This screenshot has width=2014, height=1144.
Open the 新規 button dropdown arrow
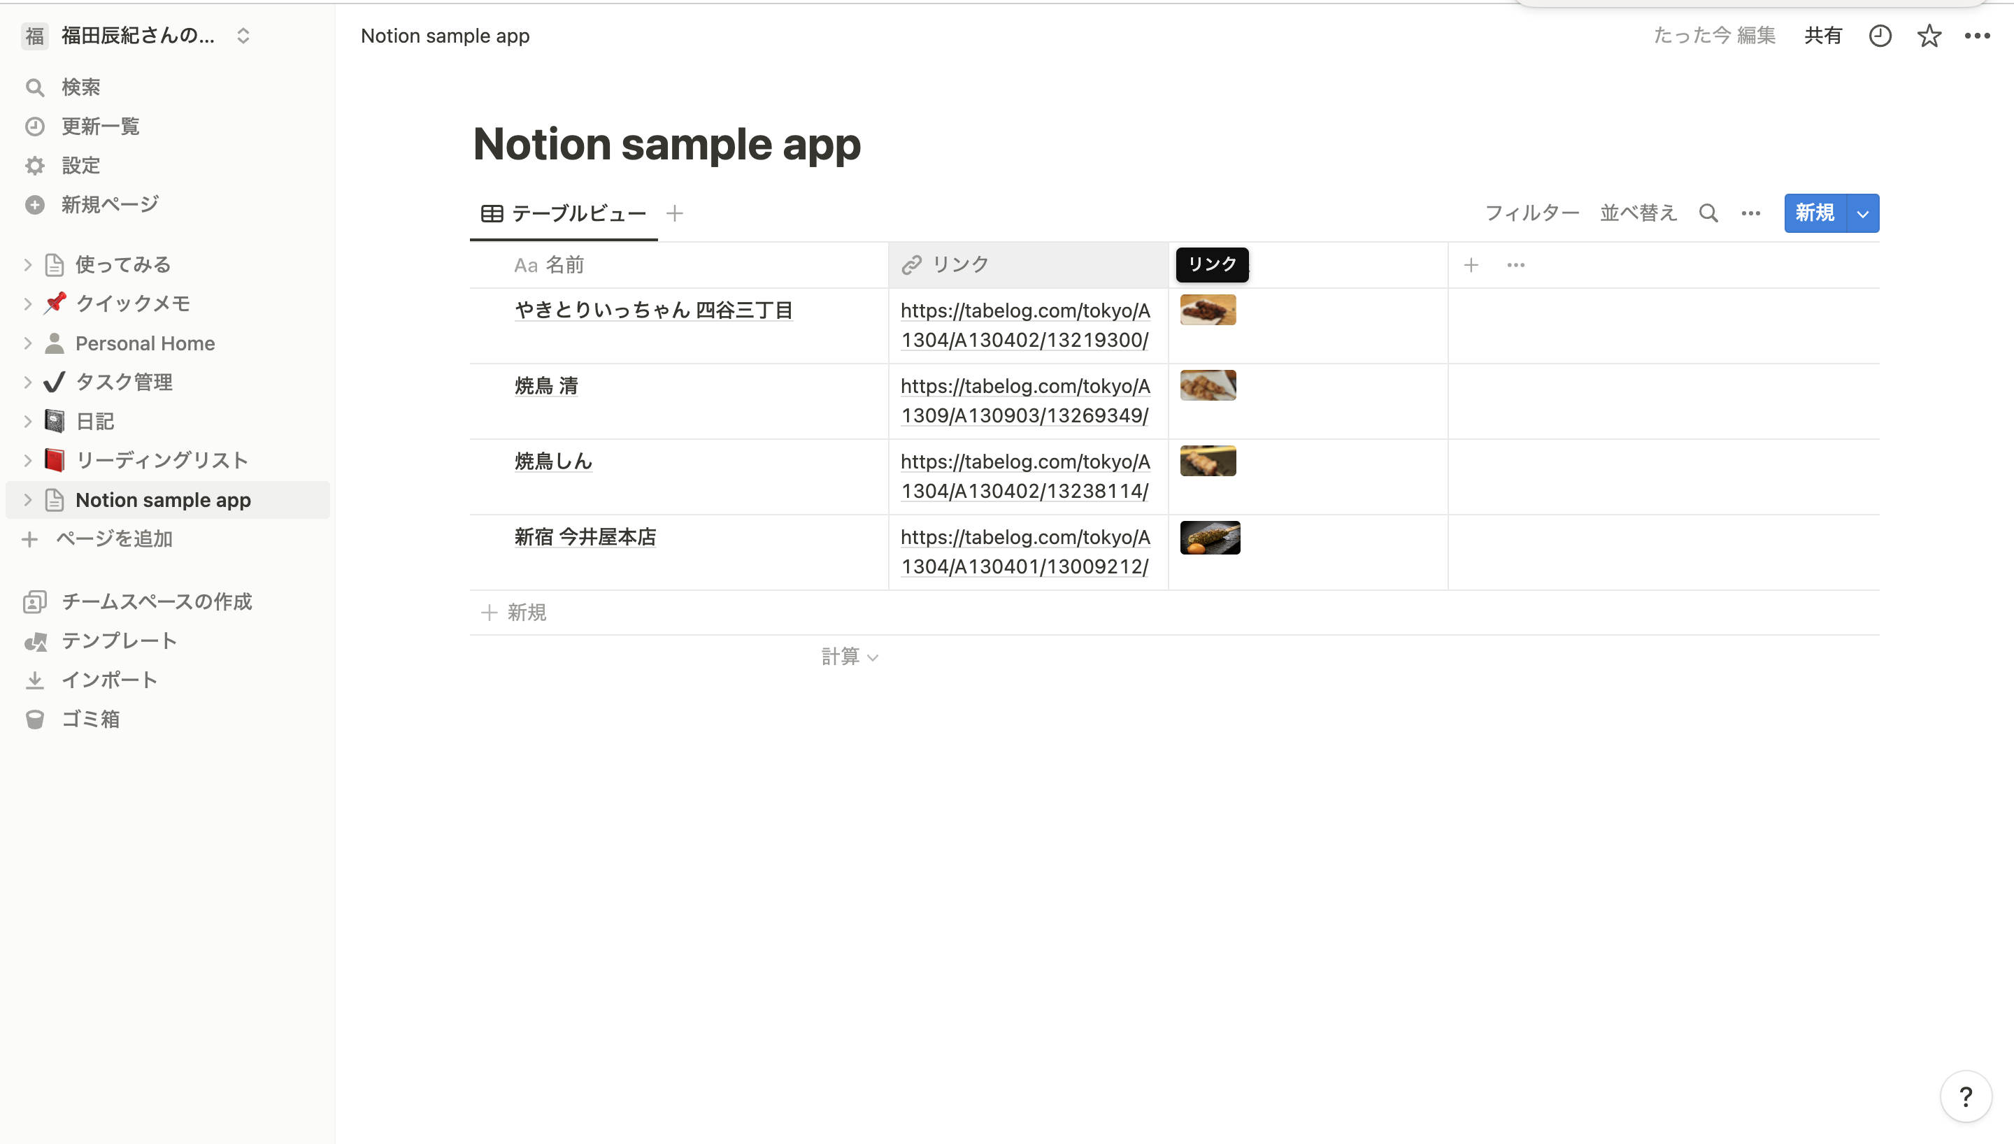[1862, 214]
